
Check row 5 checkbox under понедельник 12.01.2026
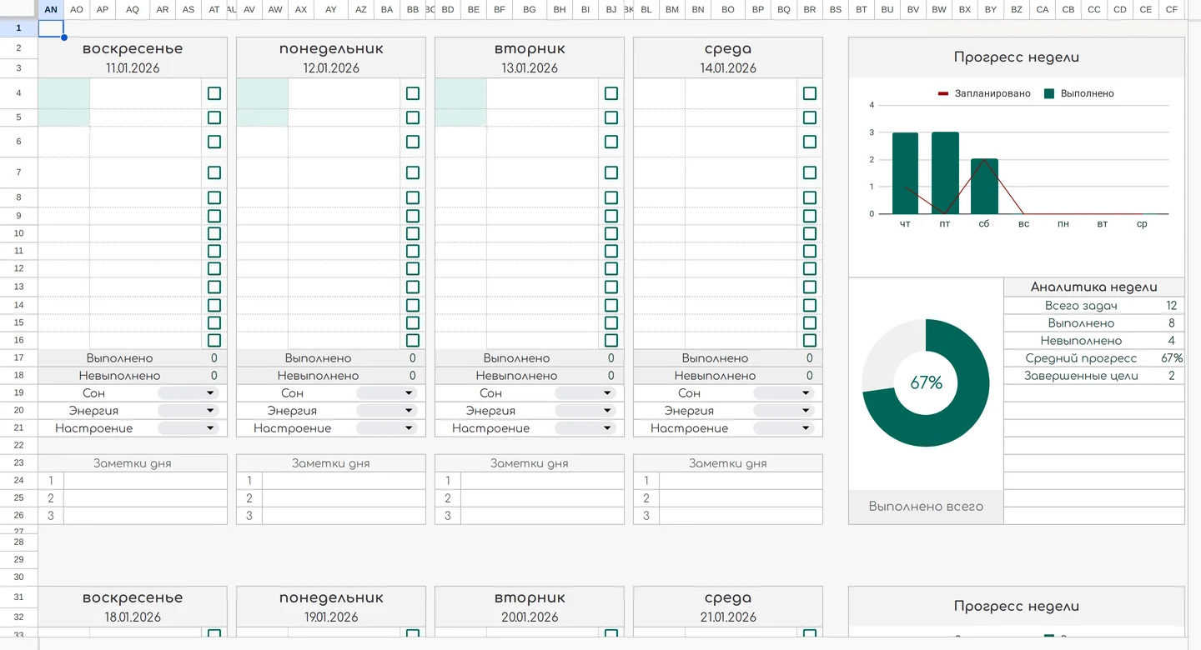pos(413,117)
